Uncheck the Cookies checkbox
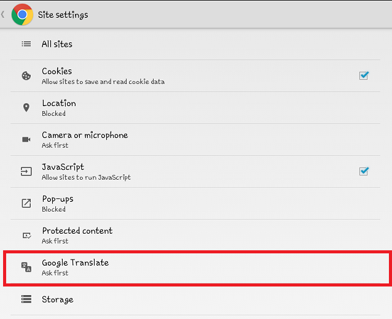Viewport: 392px width, 319px height. tap(364, 75)
